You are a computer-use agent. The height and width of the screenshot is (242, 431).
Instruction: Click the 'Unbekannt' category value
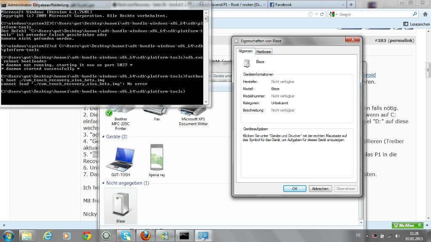[279, 103]
